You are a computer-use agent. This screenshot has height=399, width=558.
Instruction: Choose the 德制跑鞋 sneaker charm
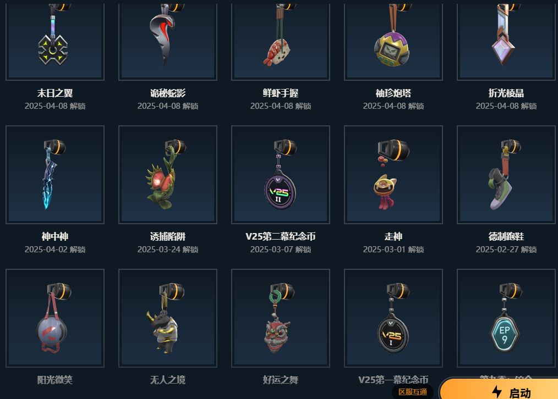(506, 174)
